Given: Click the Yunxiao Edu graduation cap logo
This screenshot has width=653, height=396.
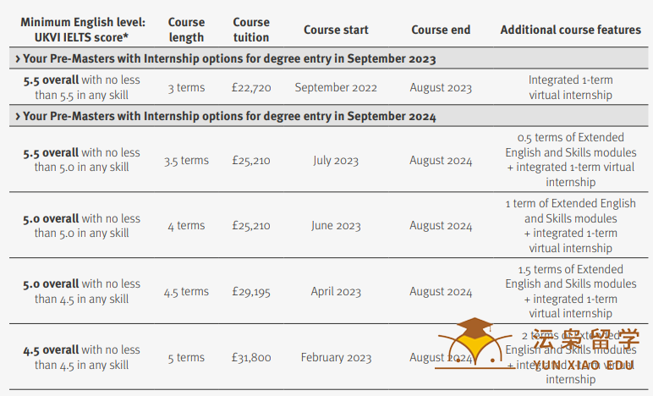Looking at the screenshot, I should click(x=474, y=344).
